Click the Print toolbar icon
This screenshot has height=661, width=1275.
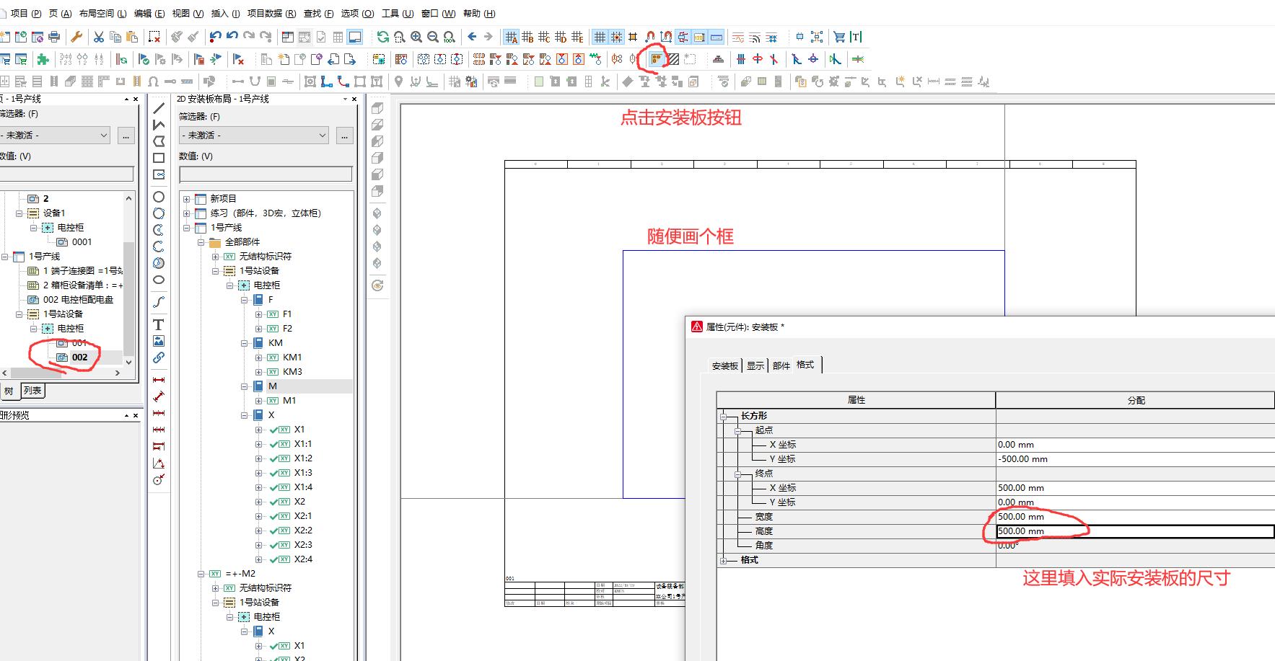(x=54, y=37)
